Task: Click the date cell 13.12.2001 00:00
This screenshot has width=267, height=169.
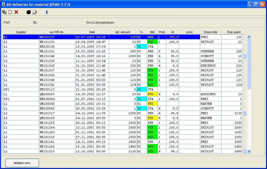Action: pos(92,127)
